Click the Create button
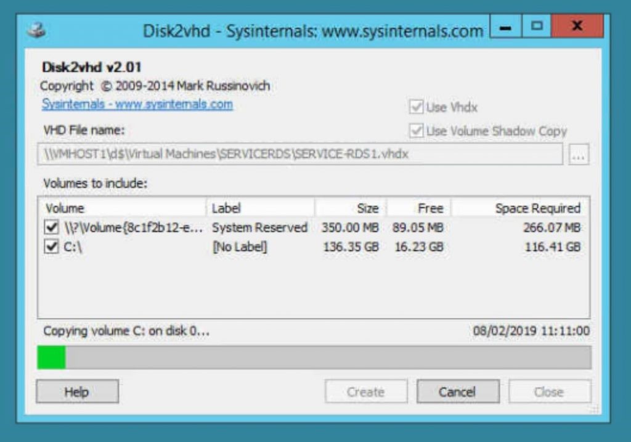 [x=366, y=391]
